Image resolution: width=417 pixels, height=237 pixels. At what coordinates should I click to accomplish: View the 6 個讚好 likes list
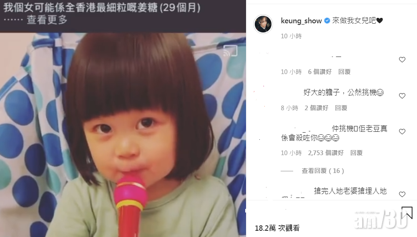[x=320, y=72]
